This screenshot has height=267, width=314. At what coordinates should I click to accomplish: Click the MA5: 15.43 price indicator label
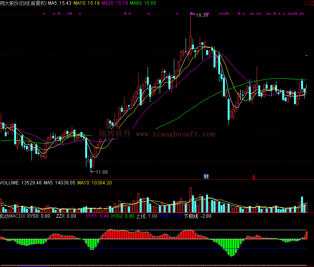[60, 3]
